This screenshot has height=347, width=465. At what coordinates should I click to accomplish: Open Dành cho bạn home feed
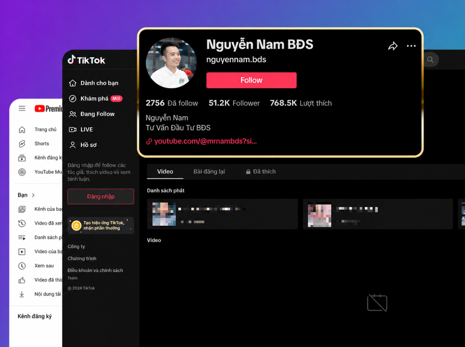[x=94, y=83]
